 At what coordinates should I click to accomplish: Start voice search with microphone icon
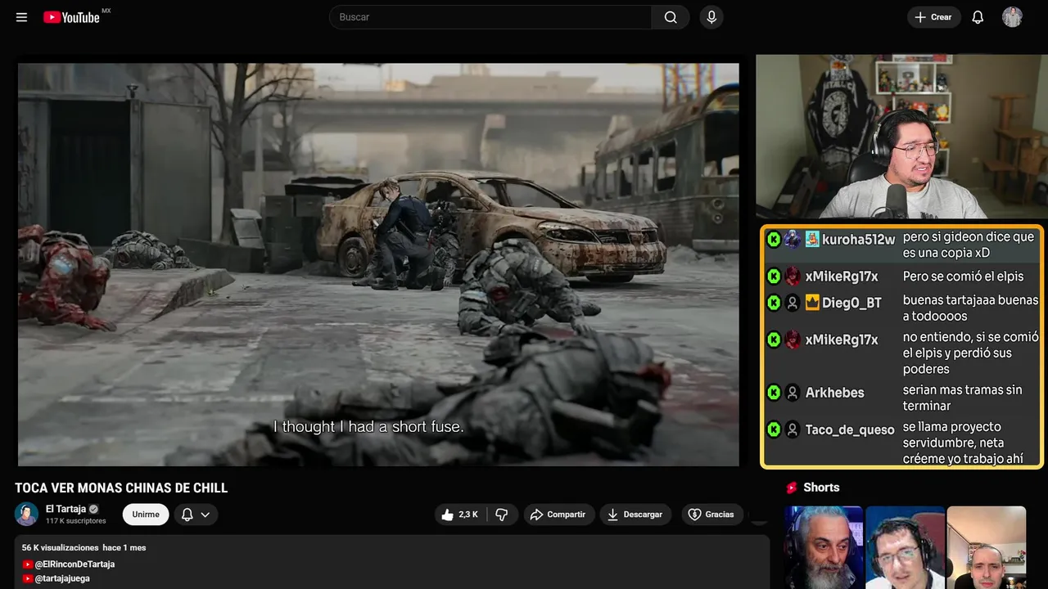pyautogui.click(x=711, y=17)
